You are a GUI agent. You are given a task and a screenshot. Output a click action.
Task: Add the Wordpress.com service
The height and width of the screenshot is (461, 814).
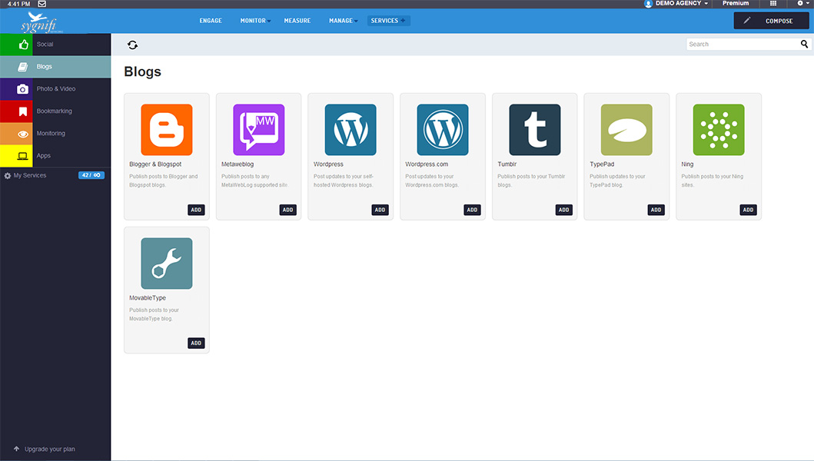[x=472, y=210]
